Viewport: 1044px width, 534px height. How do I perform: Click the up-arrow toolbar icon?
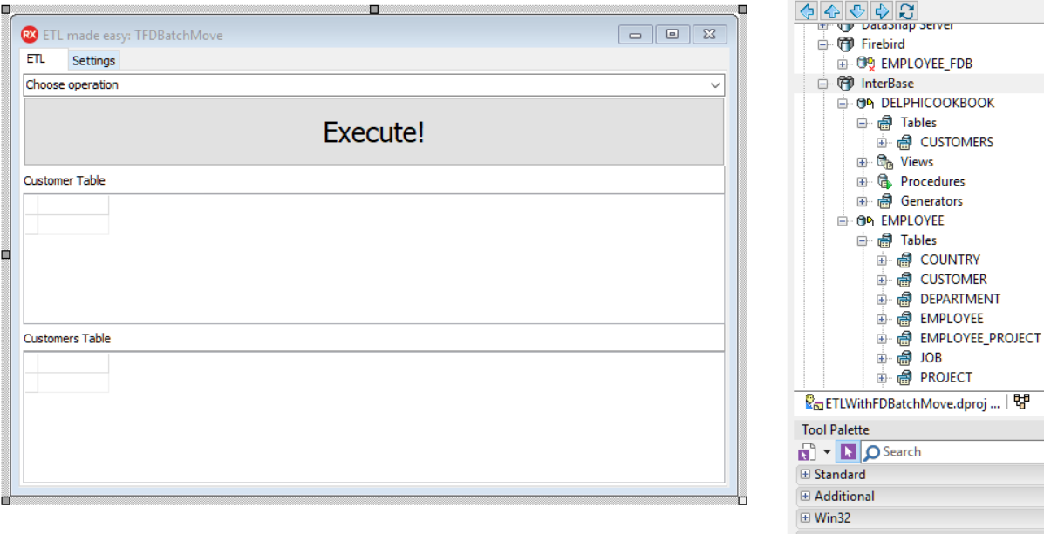[832, 10]
